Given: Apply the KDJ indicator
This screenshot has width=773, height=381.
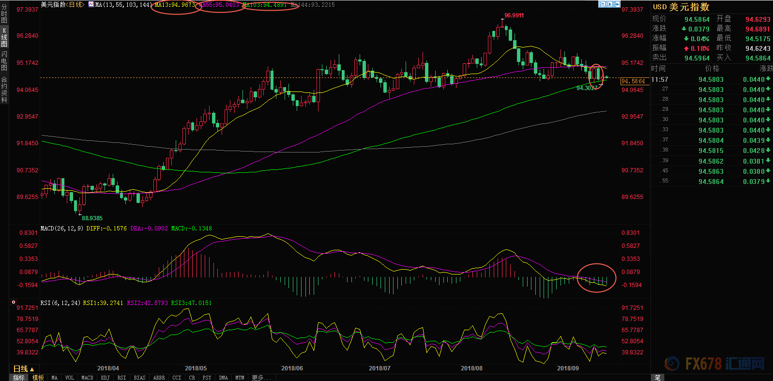Looking at the screenshot, I should coord(105,378).
